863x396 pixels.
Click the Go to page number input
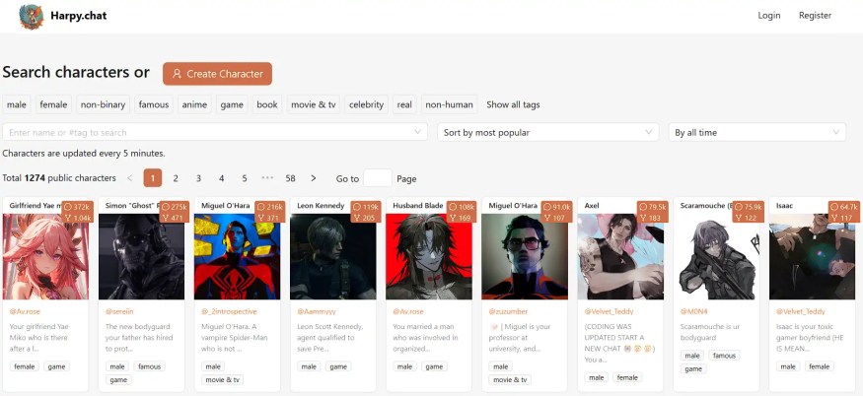pyautogui.click(x=378, y=178)
